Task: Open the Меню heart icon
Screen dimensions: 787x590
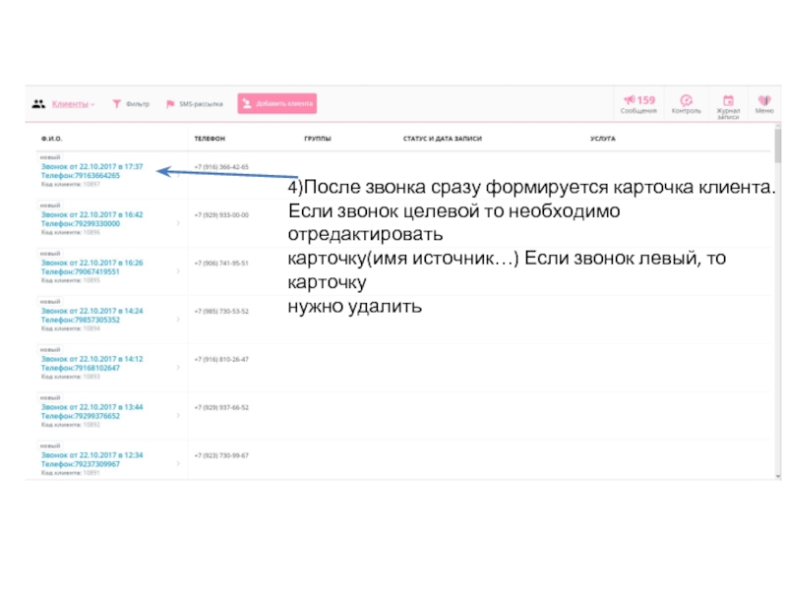Action: coord(764,100)
